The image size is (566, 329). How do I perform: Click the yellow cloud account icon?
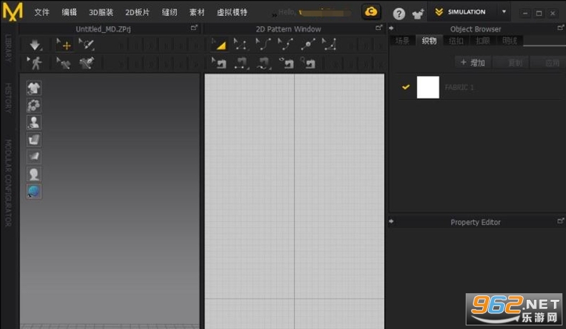click(370, 12)
